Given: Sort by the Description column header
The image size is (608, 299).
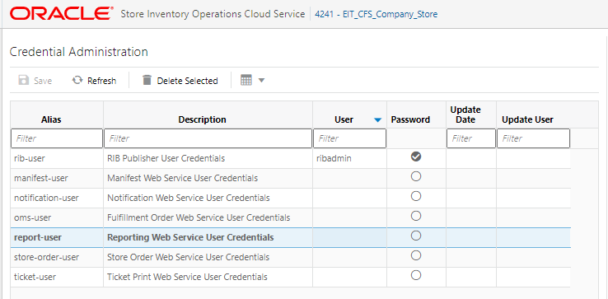Looking at the screenshot, I should [202, 119].
